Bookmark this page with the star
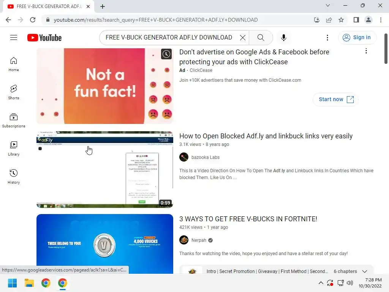 [341, 20]
